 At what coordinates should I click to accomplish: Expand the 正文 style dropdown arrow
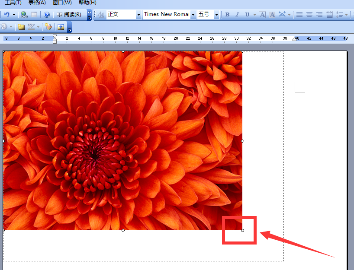[x=138, y=15]
